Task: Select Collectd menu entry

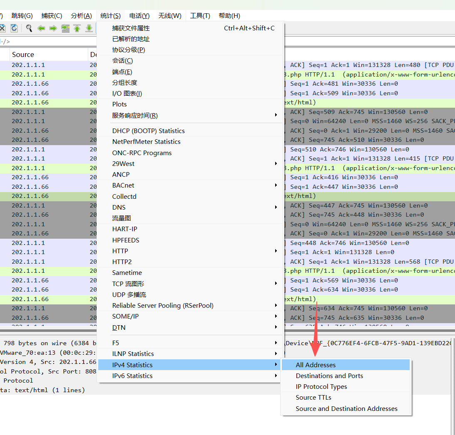Action: 190,196
